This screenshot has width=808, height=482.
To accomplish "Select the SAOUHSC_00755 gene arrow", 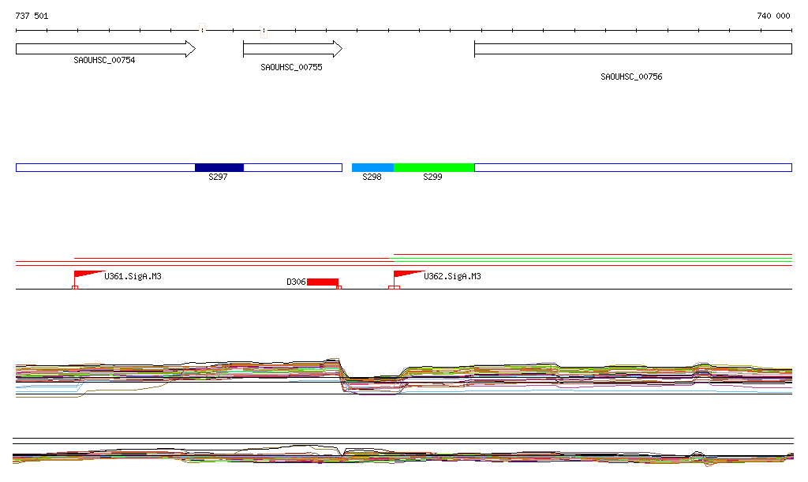I will coord(293,49).
